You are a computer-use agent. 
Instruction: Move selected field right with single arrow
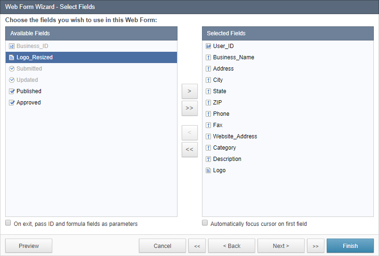tap(189, 91)
